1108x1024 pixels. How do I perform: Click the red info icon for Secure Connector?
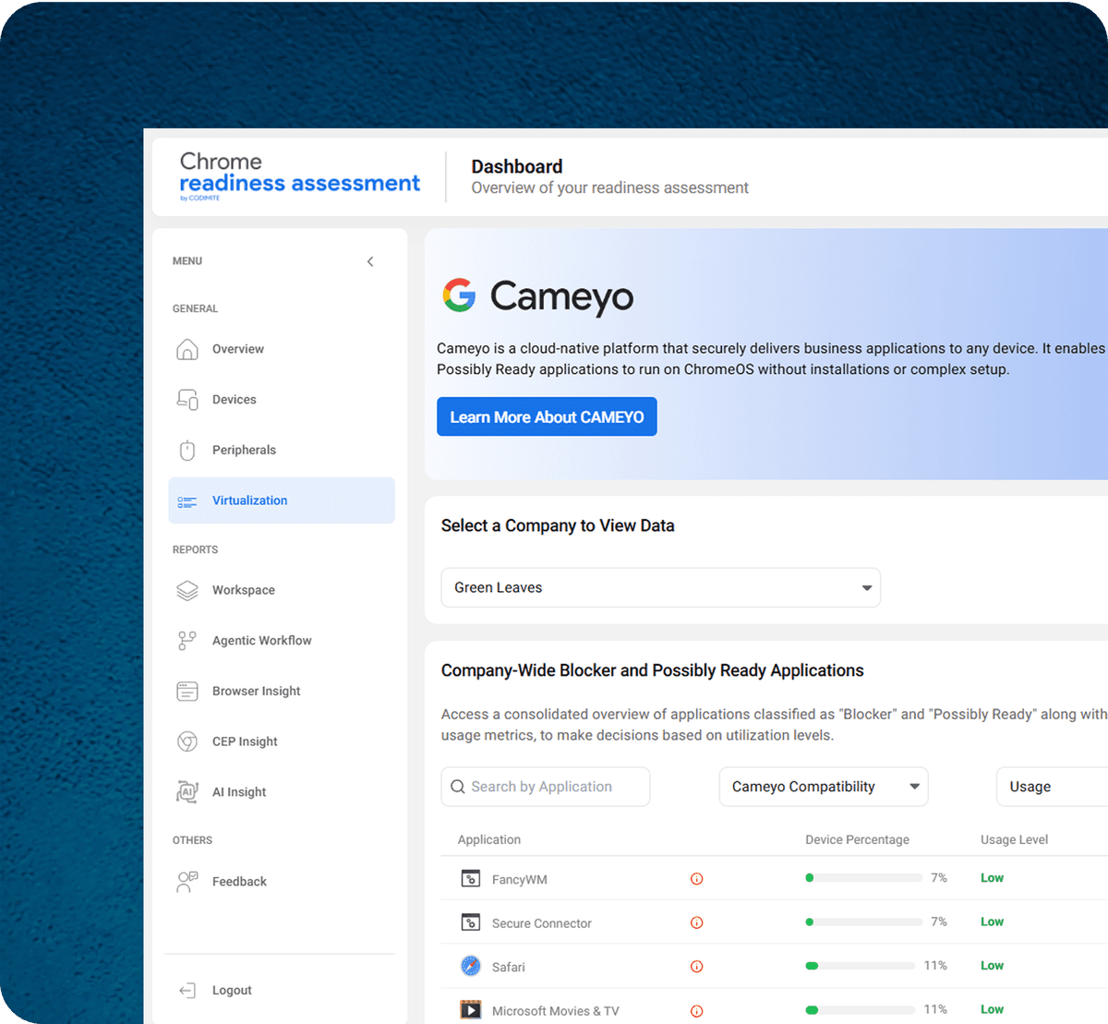click(697, 922)
